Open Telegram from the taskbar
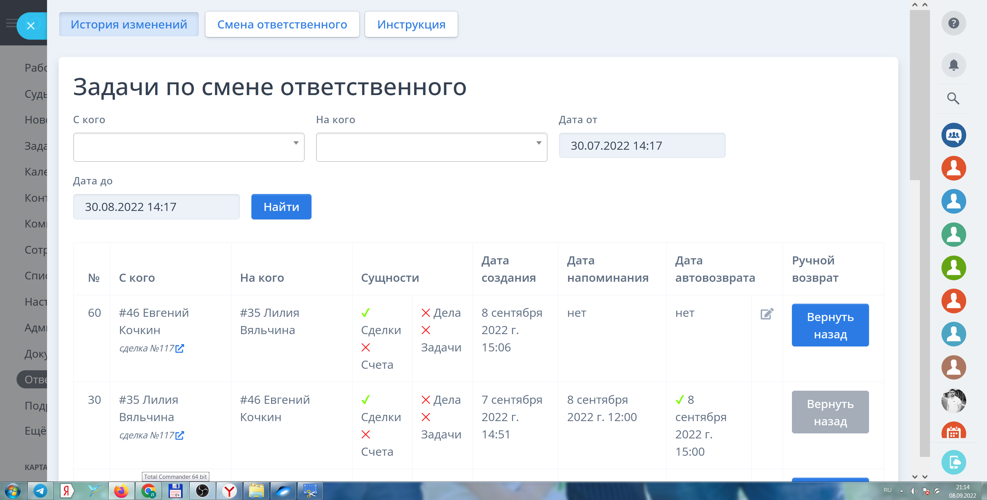 pos(40,491)
